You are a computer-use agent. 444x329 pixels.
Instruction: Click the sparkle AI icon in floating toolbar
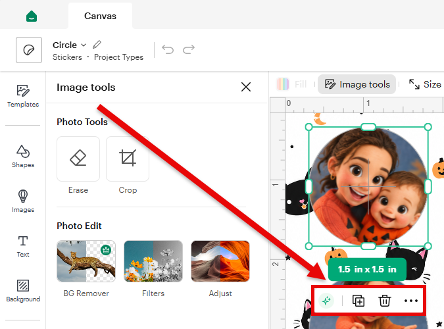326,301
